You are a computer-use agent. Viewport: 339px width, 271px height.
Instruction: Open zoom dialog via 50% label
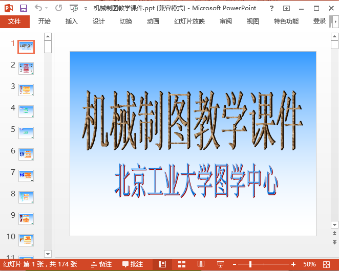pos(310,264)
